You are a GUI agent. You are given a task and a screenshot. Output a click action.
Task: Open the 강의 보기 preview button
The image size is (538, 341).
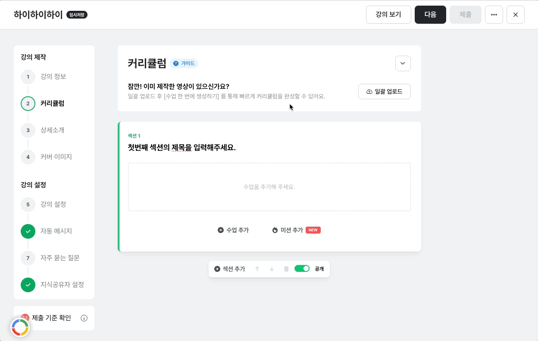click(388, 15)
